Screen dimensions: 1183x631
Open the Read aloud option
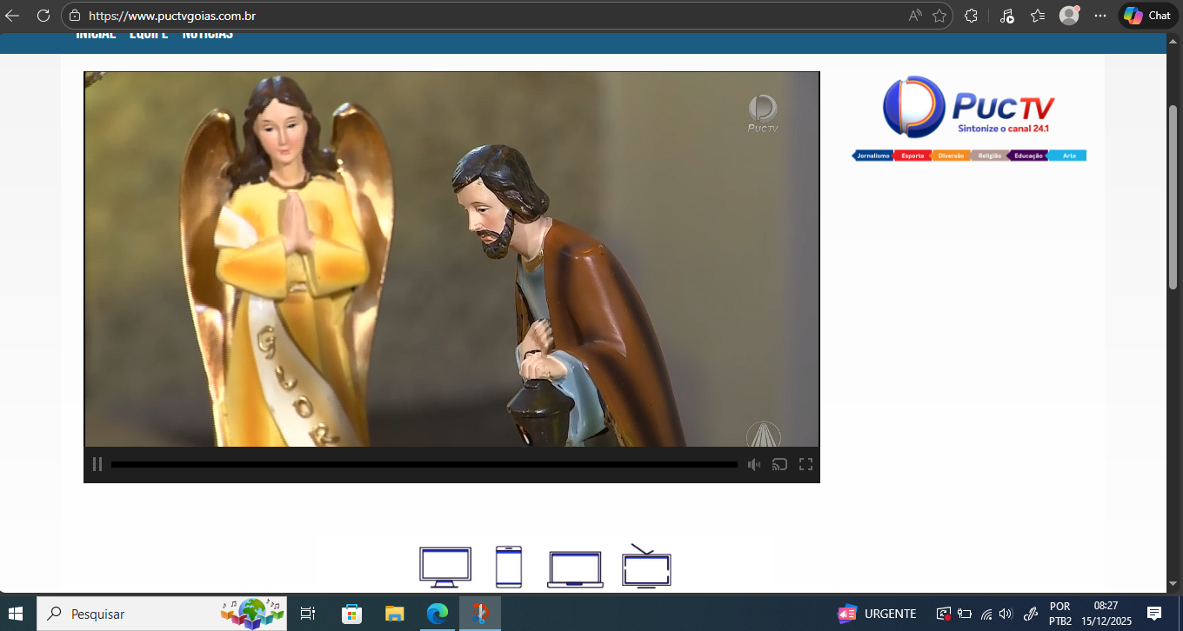[915, 16]
